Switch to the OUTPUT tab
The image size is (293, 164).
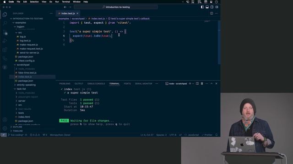click(x=79, y=84)
